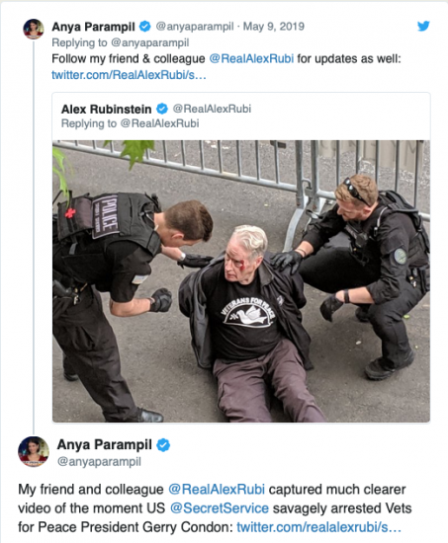Click @RealAlexRubi mention in lower tweet
Screen dimensions: 448x543
tap(217, 490)
